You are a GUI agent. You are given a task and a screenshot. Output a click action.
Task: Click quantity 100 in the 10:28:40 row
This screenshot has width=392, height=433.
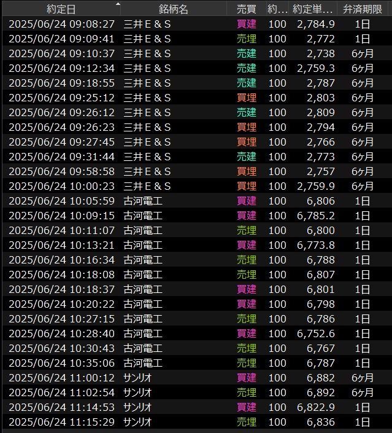click(x=277, y=334)
